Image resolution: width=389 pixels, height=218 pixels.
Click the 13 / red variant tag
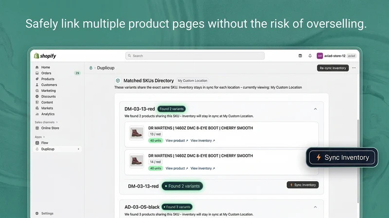click(155, 134)
